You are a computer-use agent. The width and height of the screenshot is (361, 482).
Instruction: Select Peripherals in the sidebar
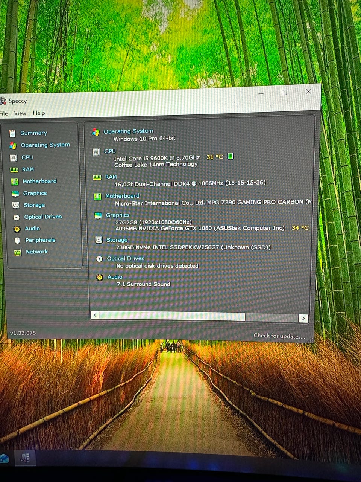(40, 240)
